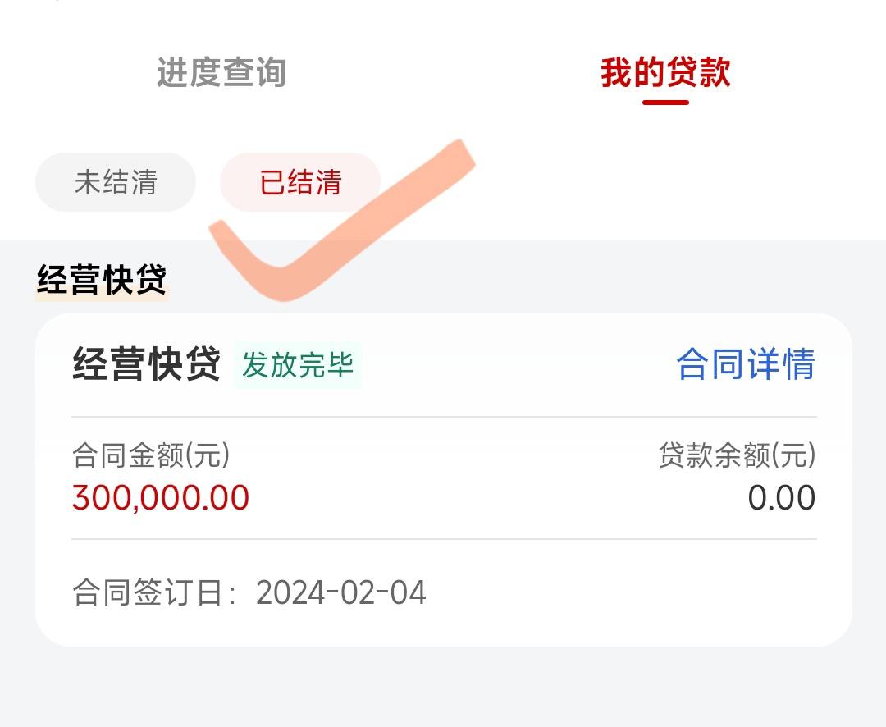Select the 未结清 filter
This screenshot has width=886, height=727.
click(x=115, y=182)
